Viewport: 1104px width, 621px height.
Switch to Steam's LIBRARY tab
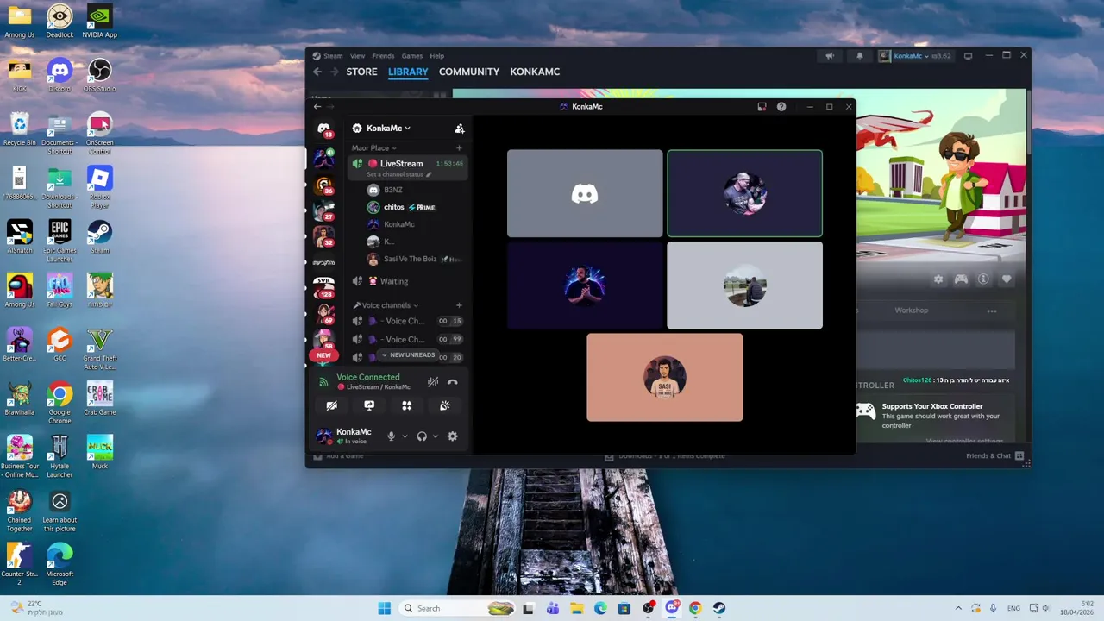click(x=408, y=72)
